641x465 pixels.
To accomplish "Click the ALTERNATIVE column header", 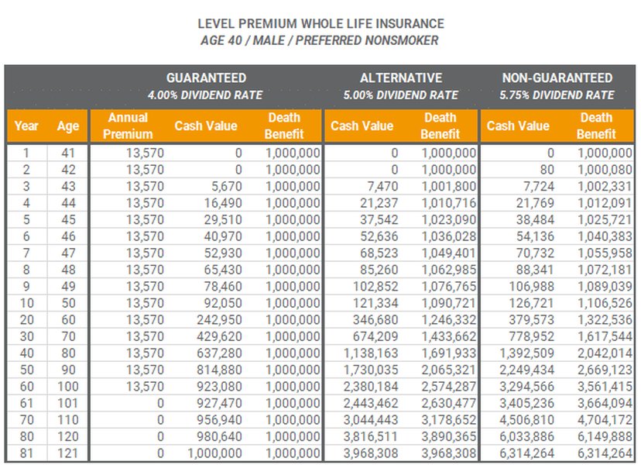I will (x=400, y=77).
